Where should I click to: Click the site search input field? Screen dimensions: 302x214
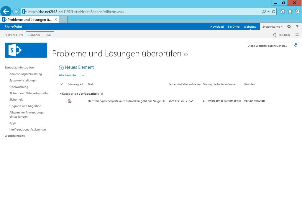(x=270, y=46)
